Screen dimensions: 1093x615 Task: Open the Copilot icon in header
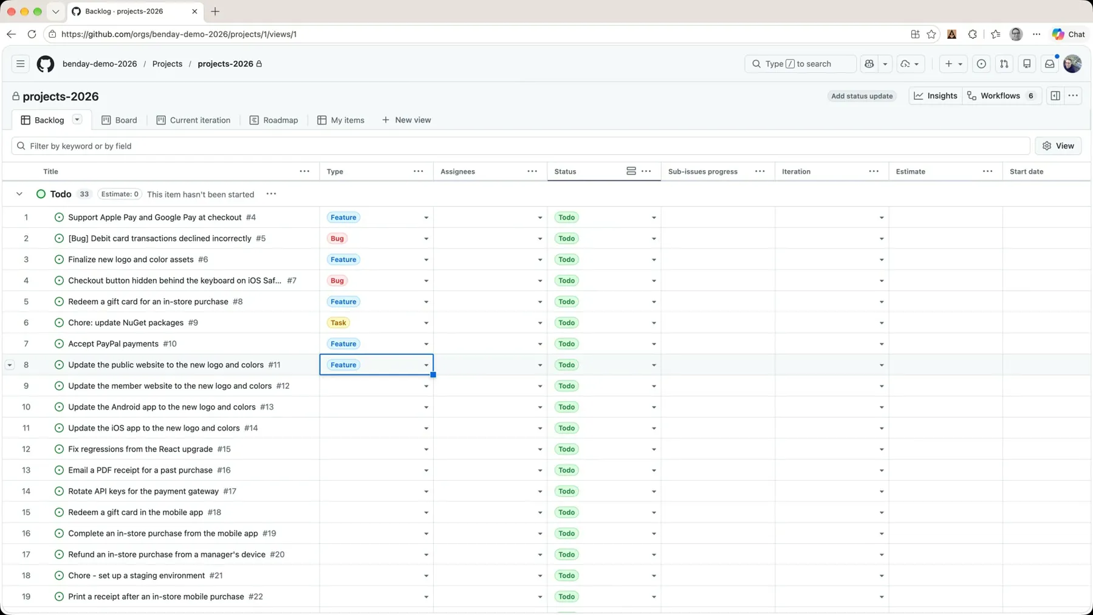click(869, 64)
